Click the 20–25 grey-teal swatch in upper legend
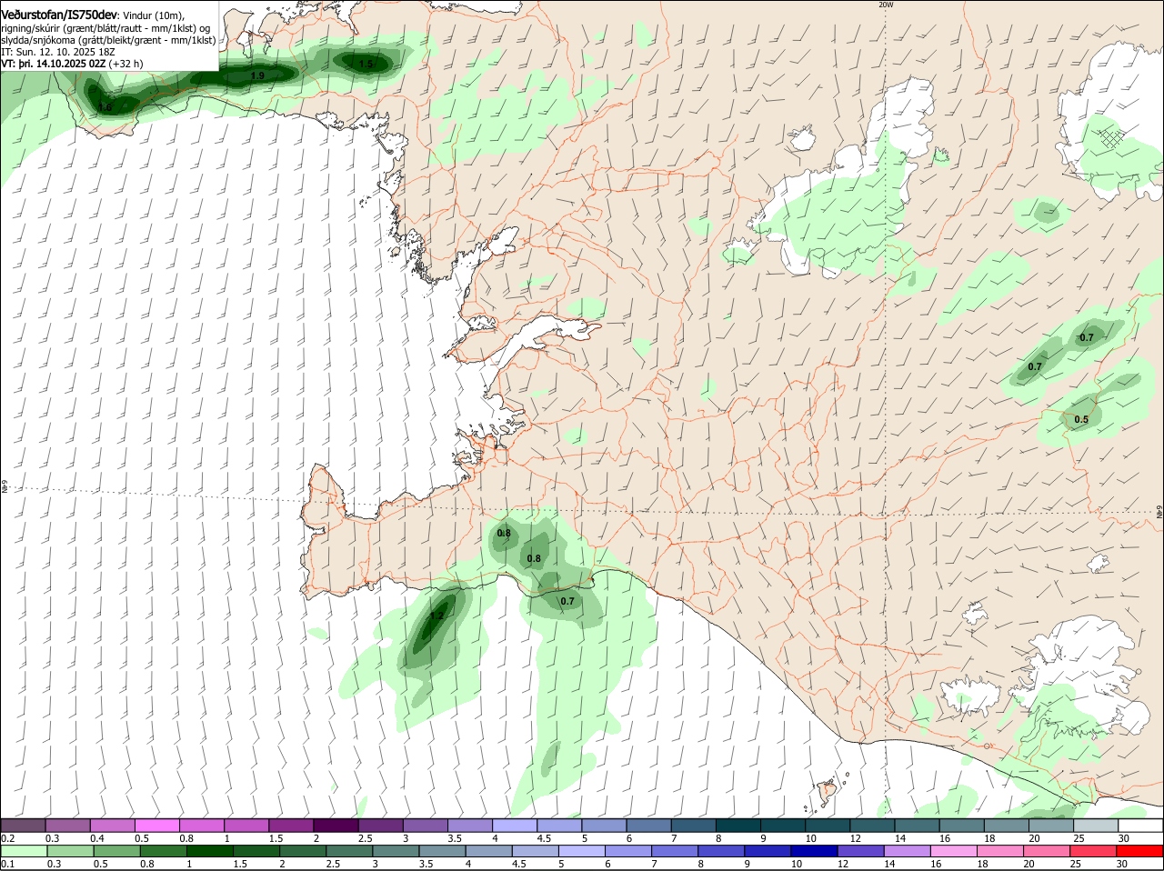1164x871 pixels. coord(1052,825)
